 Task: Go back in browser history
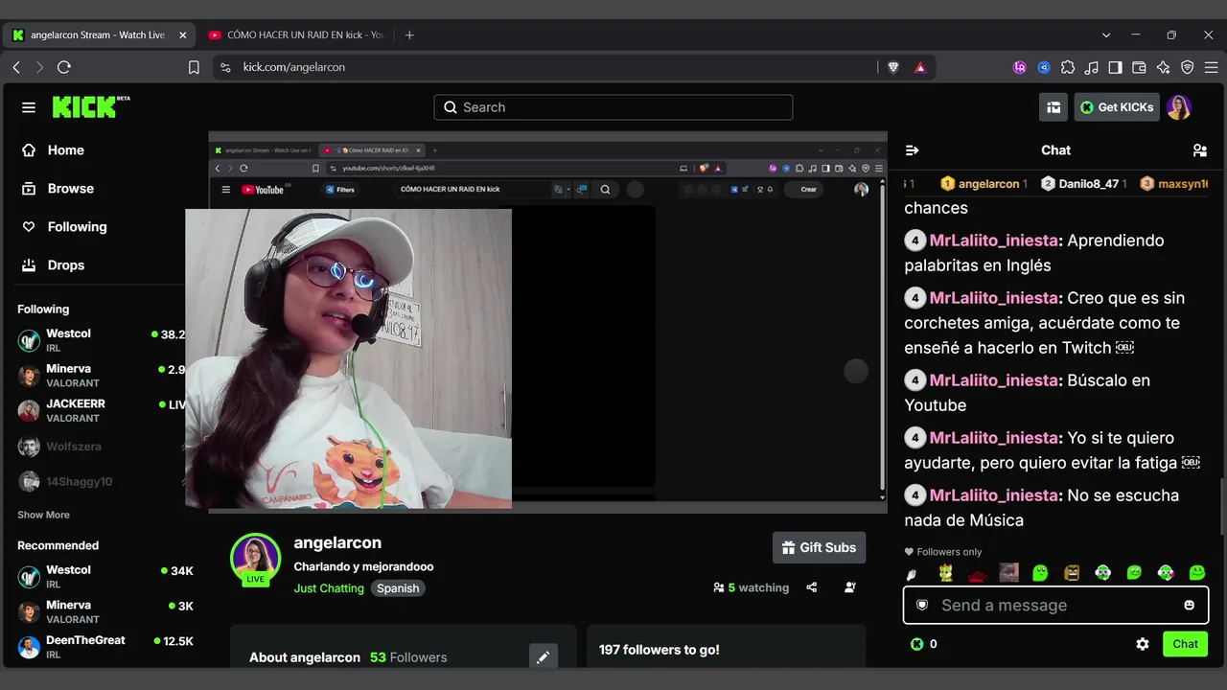pyautogui.click(x=16, y=67)
